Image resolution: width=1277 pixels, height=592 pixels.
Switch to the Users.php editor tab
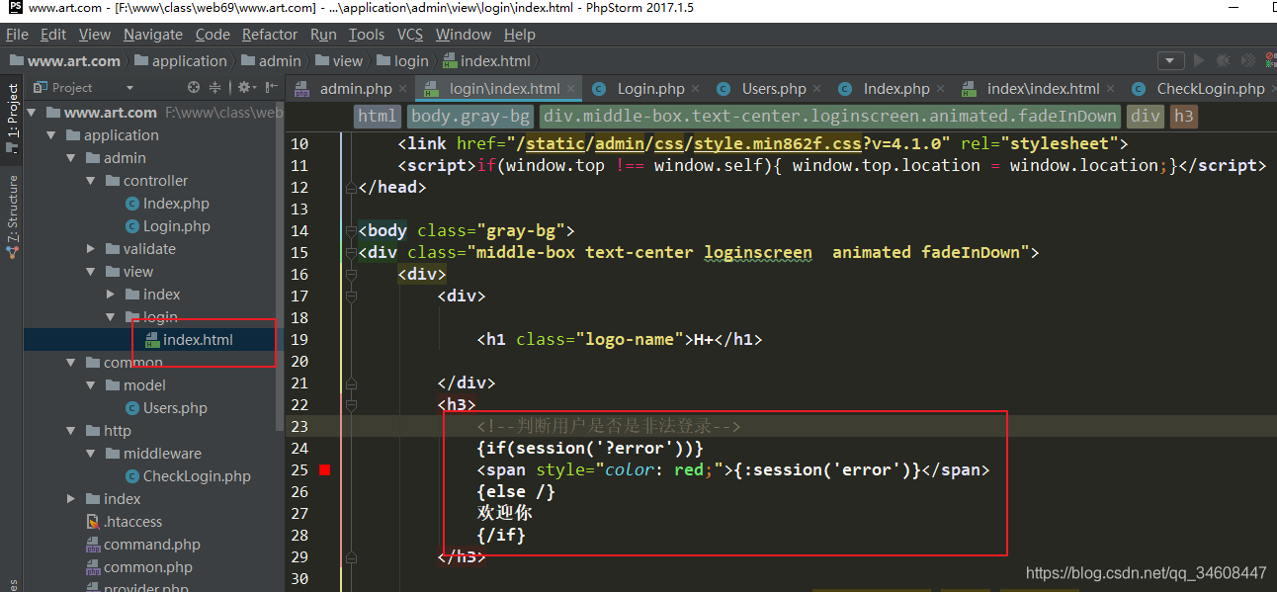pos(770,88)
